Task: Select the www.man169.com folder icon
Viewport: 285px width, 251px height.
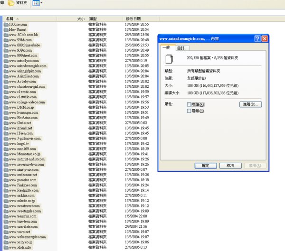Action: 6,149
